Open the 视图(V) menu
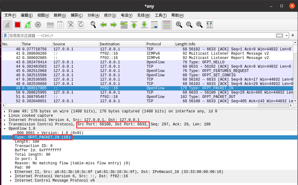This screenshot has width=298, height=185. coord(43,15)
